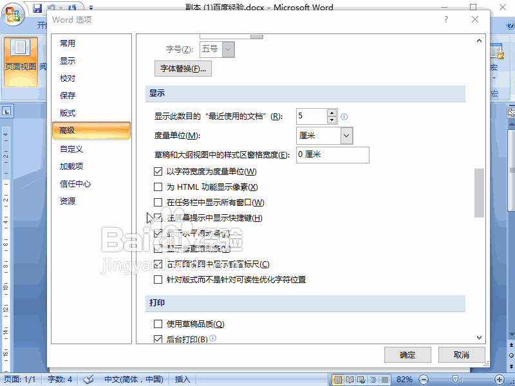Click 草稿和大纲视图样式区窗格宽度 input field
515x386 pixels.
333,154
